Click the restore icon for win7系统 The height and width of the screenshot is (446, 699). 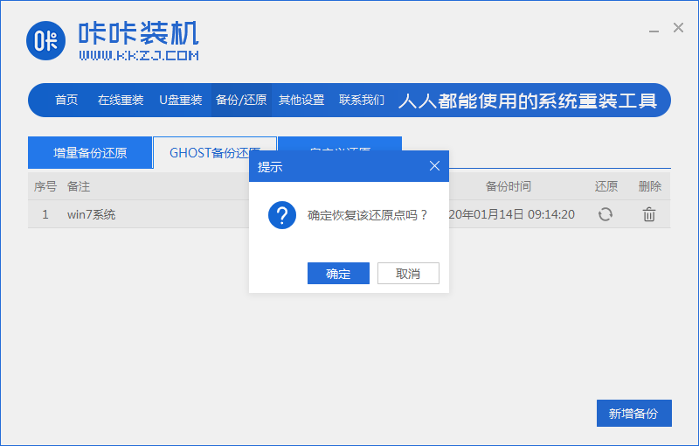(605, 214)
